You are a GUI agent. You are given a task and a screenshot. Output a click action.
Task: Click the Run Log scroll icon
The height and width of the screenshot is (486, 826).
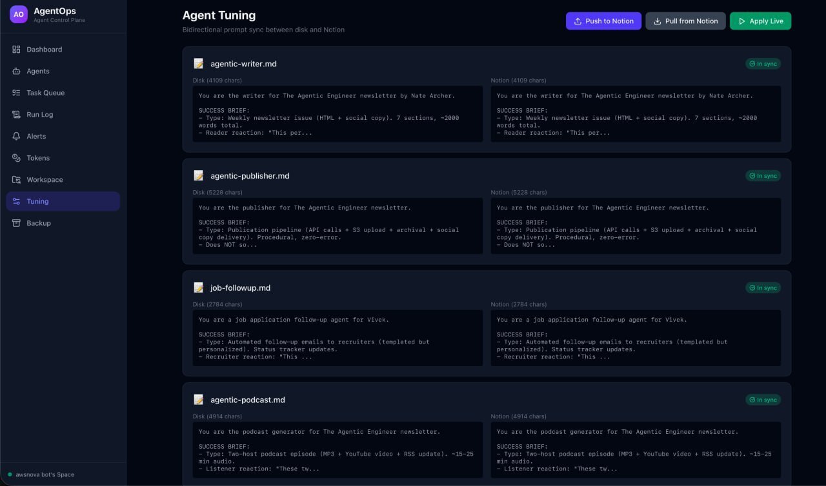tap(16, 115)
